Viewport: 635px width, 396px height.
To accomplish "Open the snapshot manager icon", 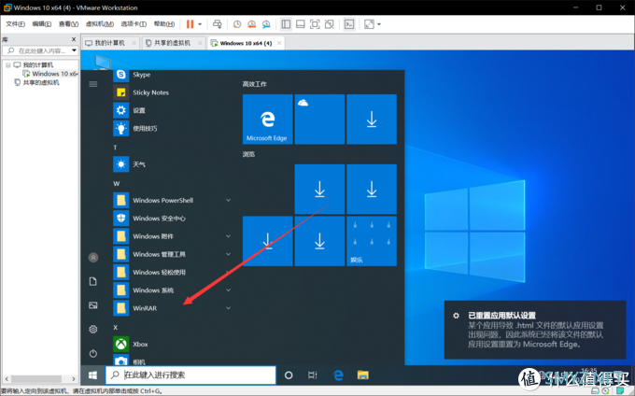I will (x=266, y=24).
